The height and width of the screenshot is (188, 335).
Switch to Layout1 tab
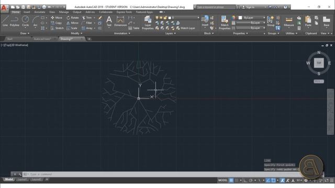[22, 180]
